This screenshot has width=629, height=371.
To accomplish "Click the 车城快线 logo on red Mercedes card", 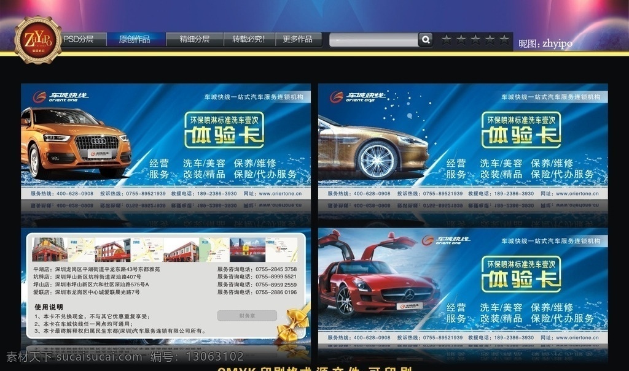I will (x=446, y=240).
